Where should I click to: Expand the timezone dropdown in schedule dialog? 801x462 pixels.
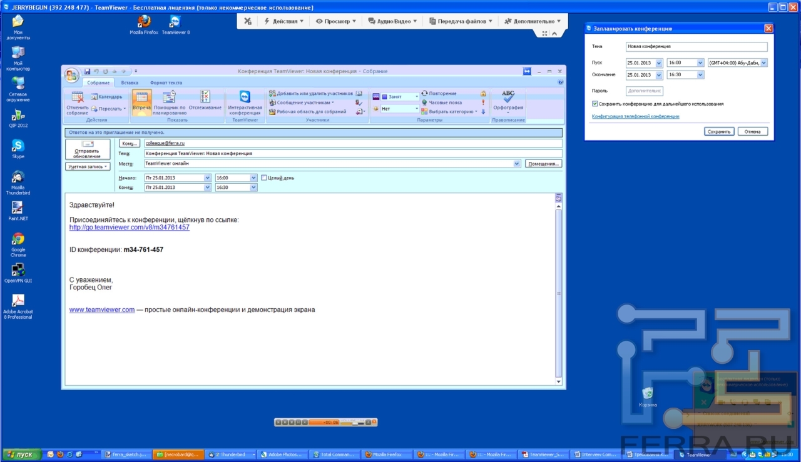[x=764, y=63]
